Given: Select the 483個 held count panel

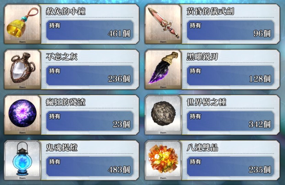Looking at the screenshot, I should pyautogui.click(x=90, y=166).
